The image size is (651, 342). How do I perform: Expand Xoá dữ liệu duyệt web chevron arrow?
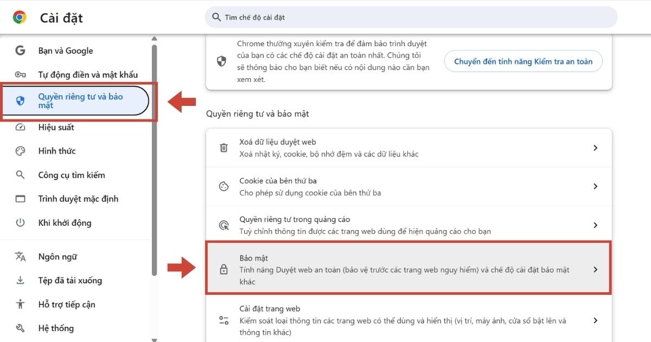pyautogui.click(x=595, y=148)
